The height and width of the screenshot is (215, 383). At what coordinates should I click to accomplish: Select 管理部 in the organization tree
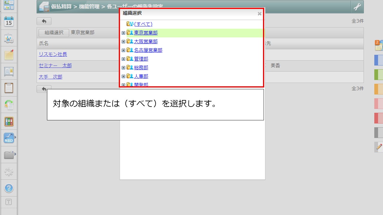click(x=141, y=59)
